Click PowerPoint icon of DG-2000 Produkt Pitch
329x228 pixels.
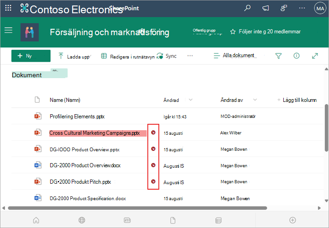tap(38, 181)
